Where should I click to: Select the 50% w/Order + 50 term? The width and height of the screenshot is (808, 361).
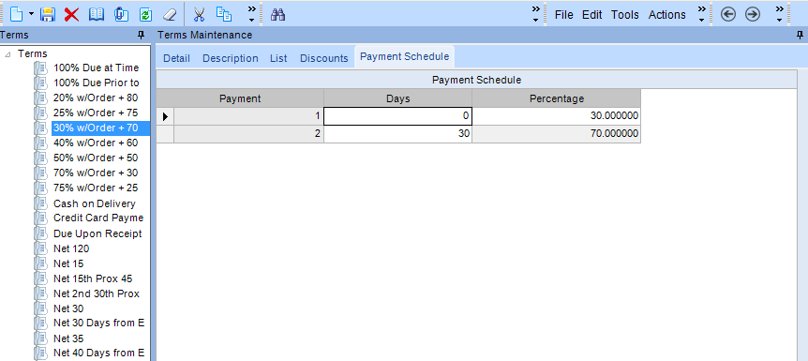coord(96,158)
